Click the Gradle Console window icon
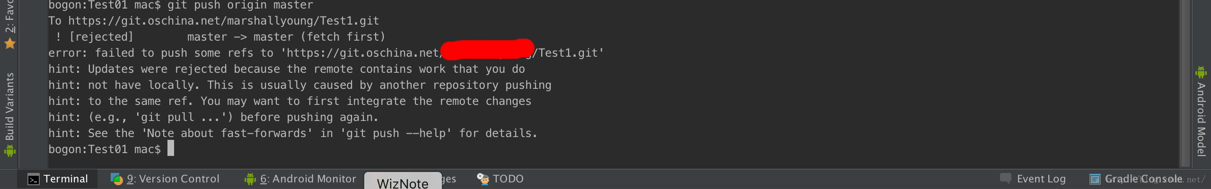Image resolution: width=1211 pixels, height=189 pixels. pos(1095,179)
